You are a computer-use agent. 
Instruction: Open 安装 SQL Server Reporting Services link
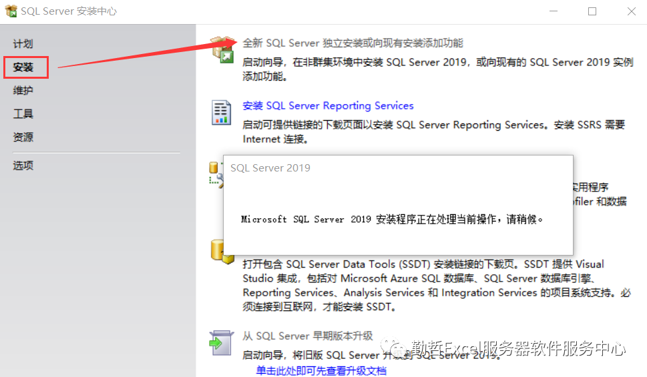328,105
